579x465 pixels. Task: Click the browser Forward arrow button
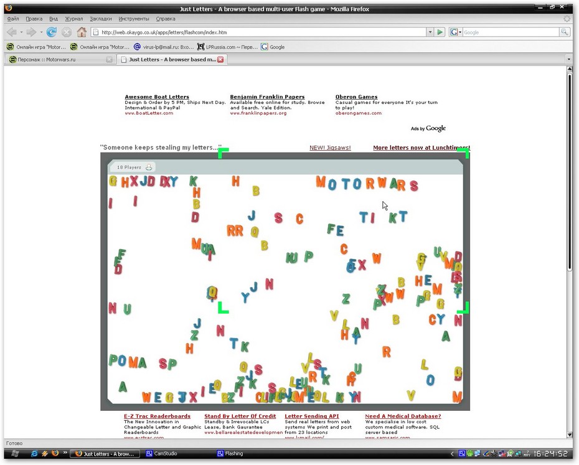[x=31, y=32]
